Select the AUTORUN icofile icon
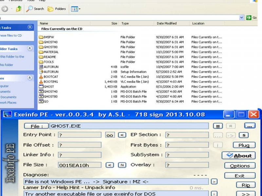This screenshot has height=196, width=262. click(x=41, y=67)
